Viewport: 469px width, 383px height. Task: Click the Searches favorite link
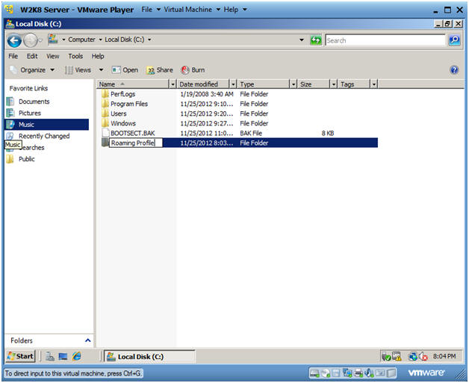pyautogui.click(x=34, y=148)
